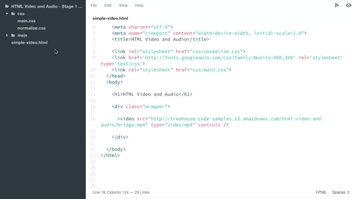The image size is (355, 199).
Task: Open preview with the eye icon
Action: 349,5
